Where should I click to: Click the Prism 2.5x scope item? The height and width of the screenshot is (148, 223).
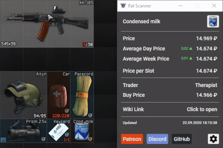(23, 131)
